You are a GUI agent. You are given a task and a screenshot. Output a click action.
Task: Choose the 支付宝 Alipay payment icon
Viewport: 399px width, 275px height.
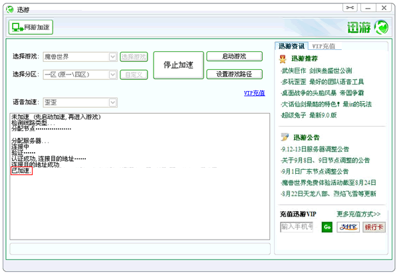[x=348, y=227]
